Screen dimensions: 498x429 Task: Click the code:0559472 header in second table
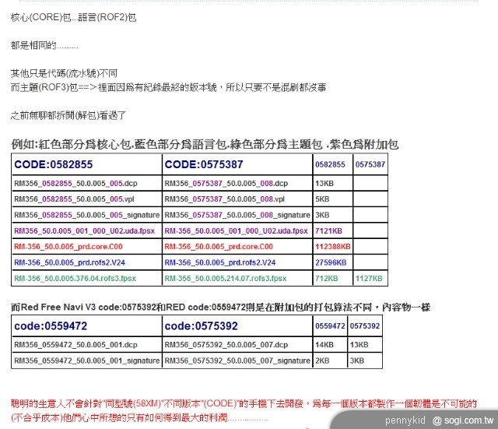tap(49, 325)
